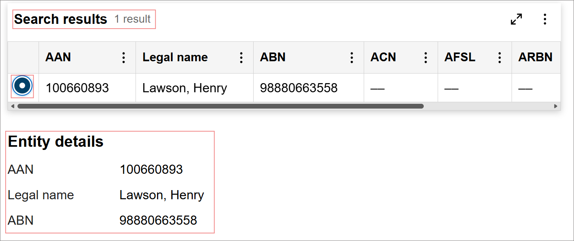Click the Entity details heading

click(x=56, y=142)
